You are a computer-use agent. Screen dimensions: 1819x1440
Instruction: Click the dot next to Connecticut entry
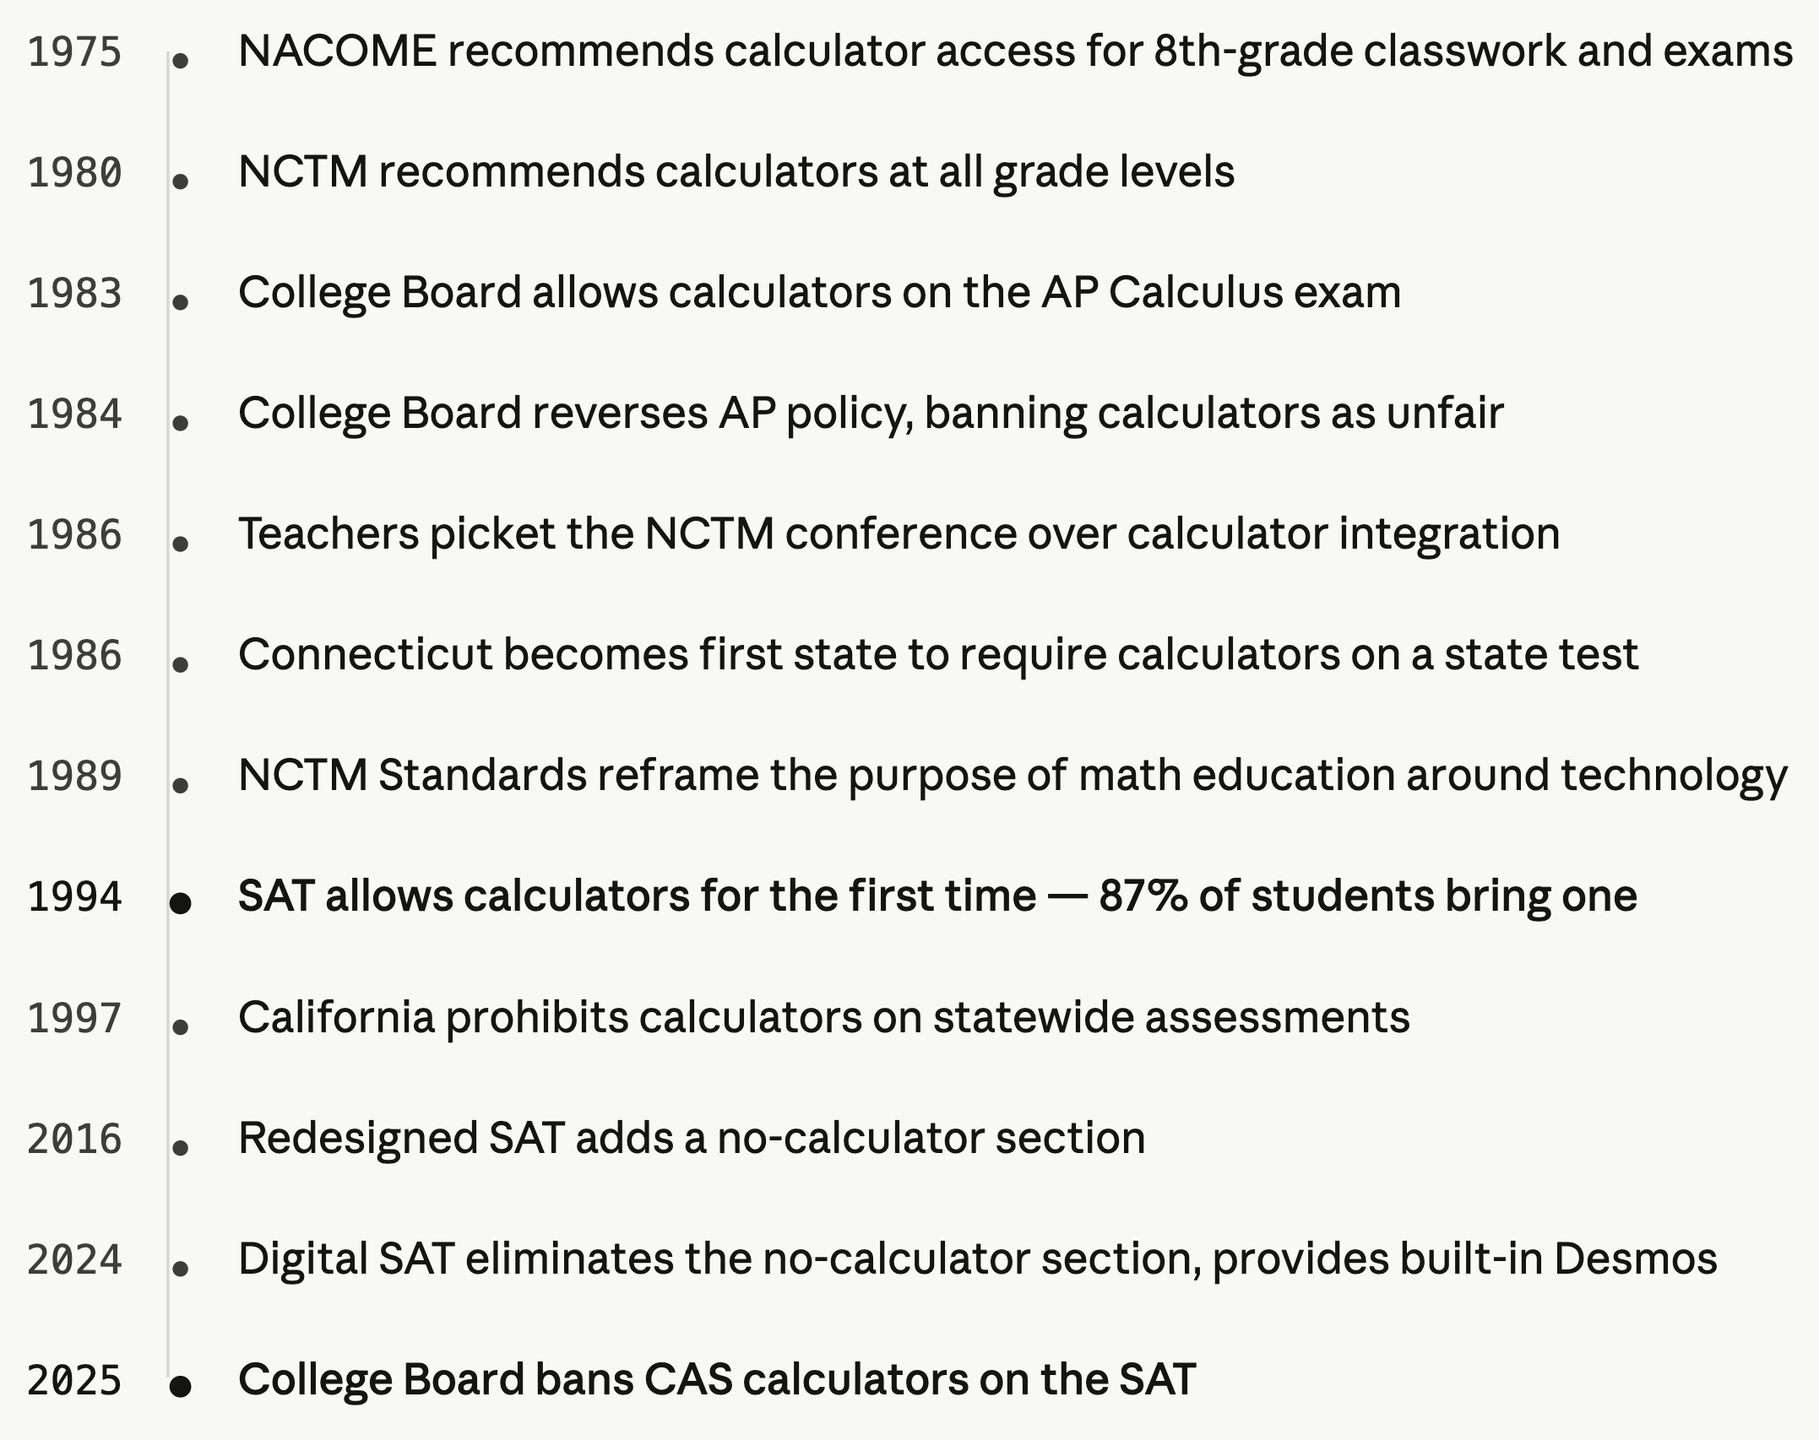tap(180, 664)
